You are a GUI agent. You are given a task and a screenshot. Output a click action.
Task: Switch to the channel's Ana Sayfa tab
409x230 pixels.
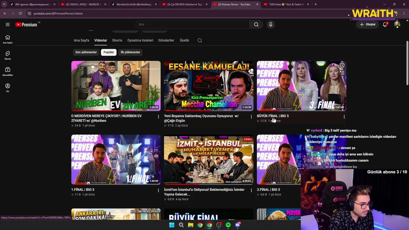point(81,41)
